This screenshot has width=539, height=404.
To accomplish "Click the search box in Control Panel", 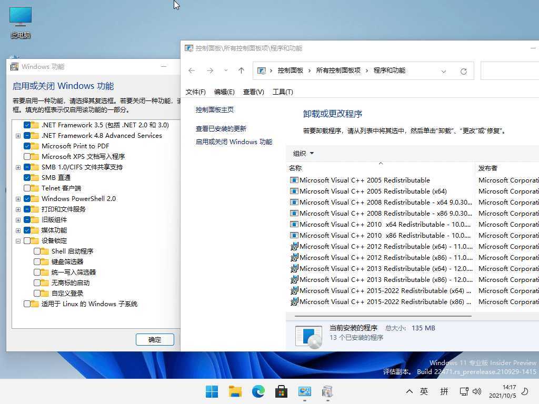I will coord(510,71).
